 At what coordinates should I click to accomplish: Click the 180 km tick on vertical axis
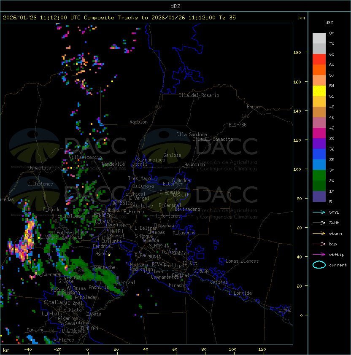click(x=297, y=53)
